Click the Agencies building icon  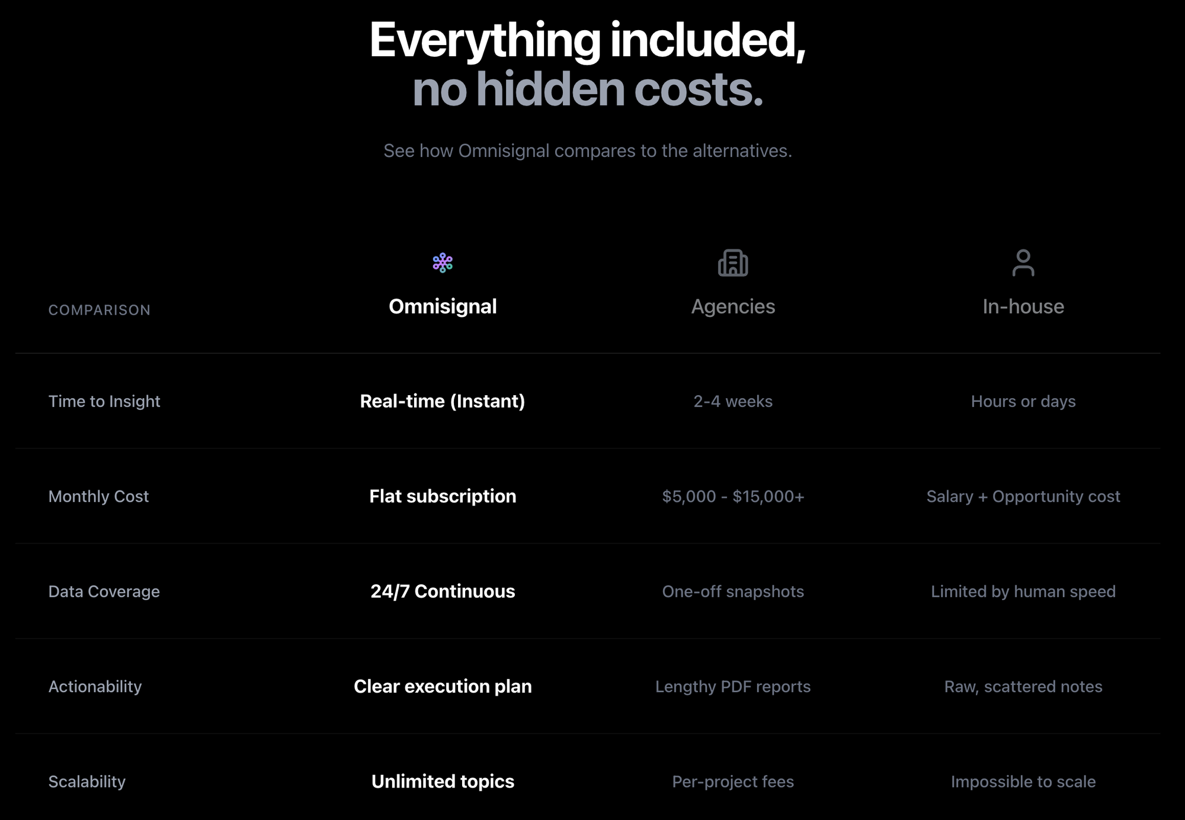click(733, 263)
